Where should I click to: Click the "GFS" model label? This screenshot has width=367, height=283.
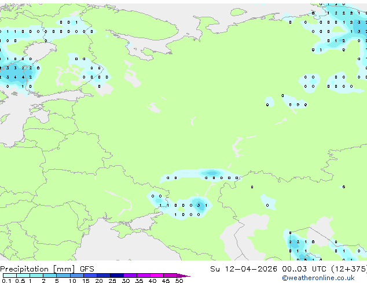(87, 269)
